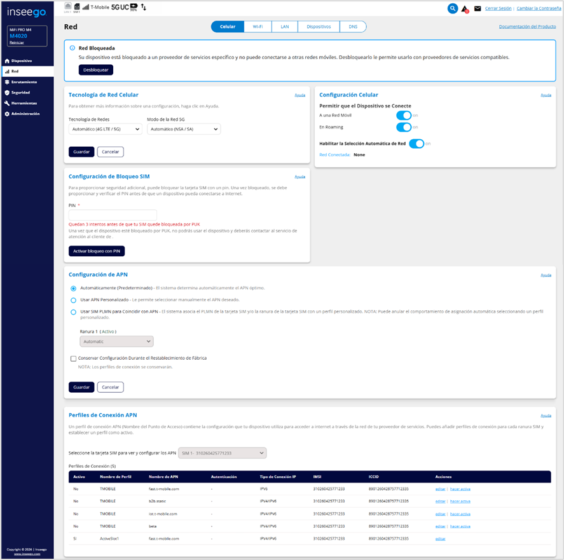Open Seguridad via its shield icon
The image size is (564, 560).
pyautogui.click(x=7, y=92)
